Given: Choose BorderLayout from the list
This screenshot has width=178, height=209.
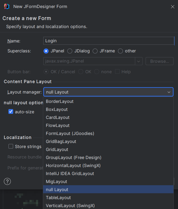Looking at the screenshot, I should [60, 101].
